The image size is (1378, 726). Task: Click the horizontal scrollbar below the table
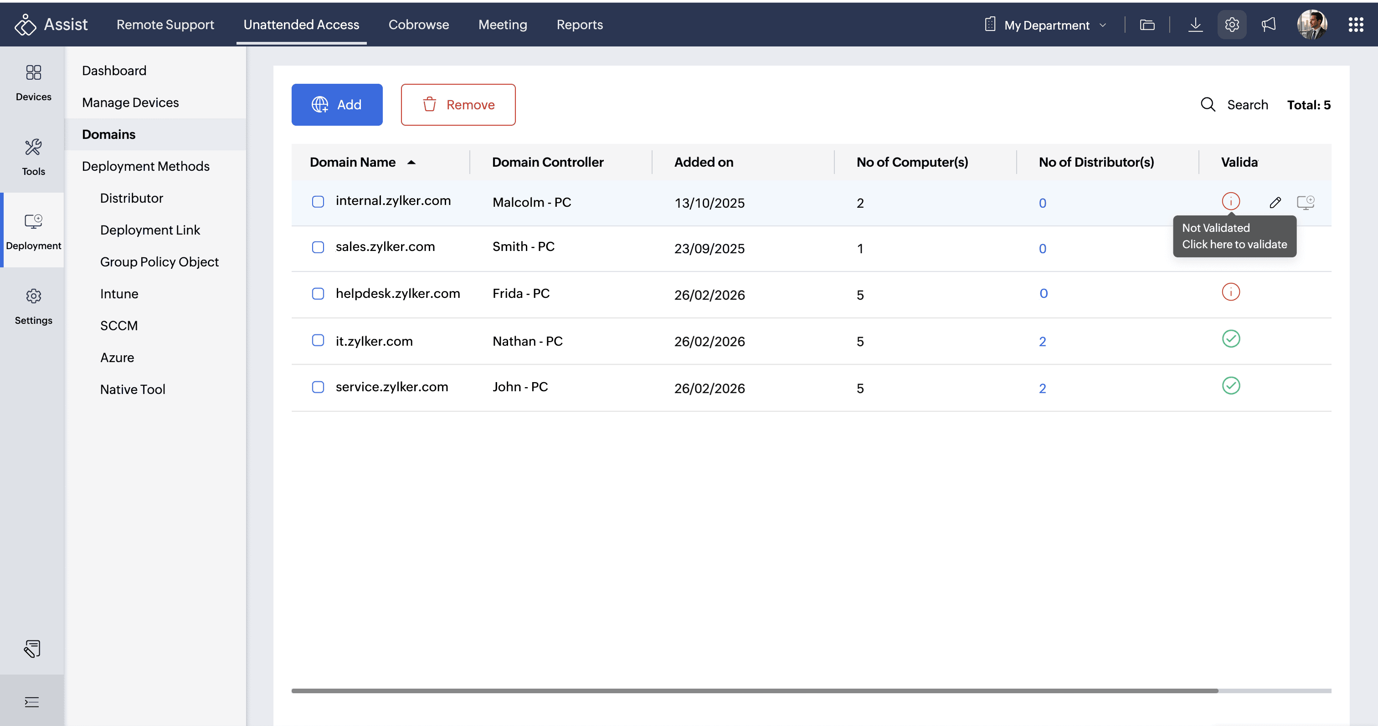(754, 691)
